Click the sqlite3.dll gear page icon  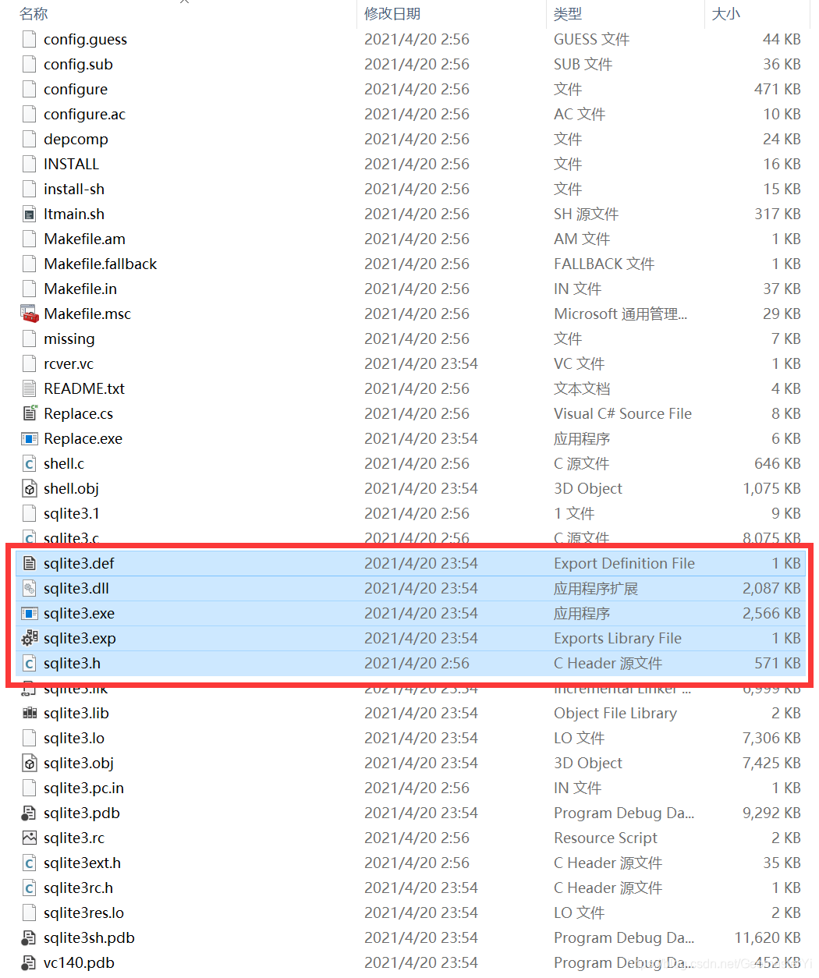pyautogui.click(x=30, y=588)
